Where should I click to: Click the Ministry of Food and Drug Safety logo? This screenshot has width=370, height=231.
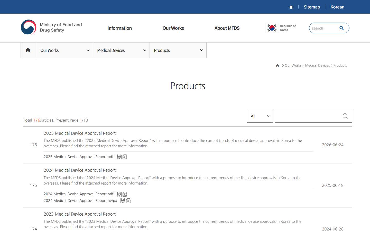51,27
